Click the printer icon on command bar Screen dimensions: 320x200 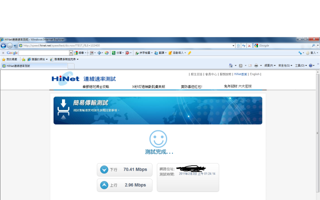[256, 65]
